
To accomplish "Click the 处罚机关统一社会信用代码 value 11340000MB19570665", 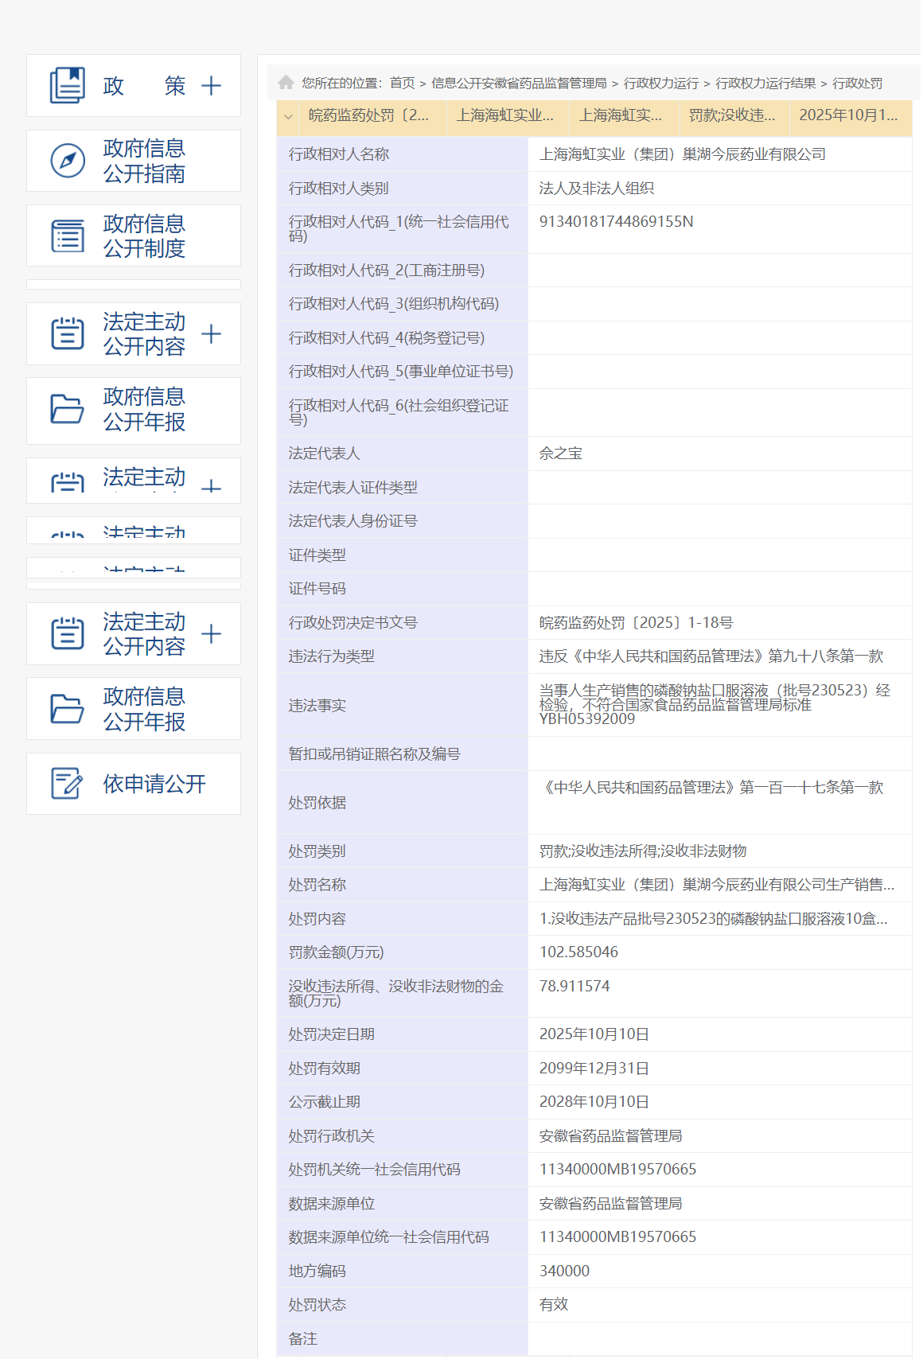I will coord(618,1170).
